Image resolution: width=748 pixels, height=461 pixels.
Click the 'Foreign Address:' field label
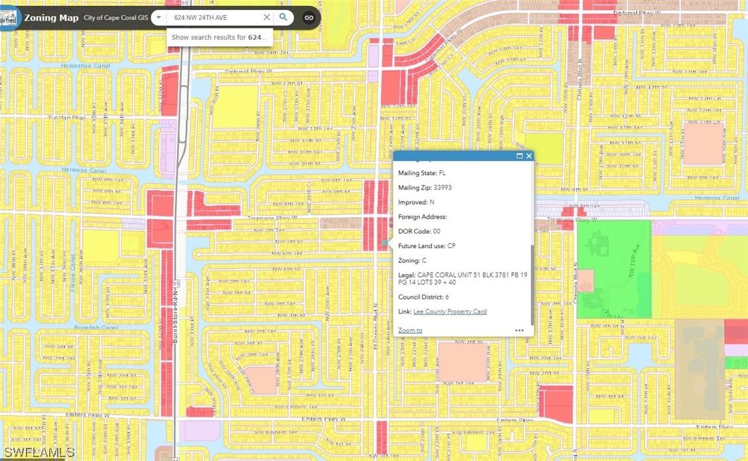422,217
